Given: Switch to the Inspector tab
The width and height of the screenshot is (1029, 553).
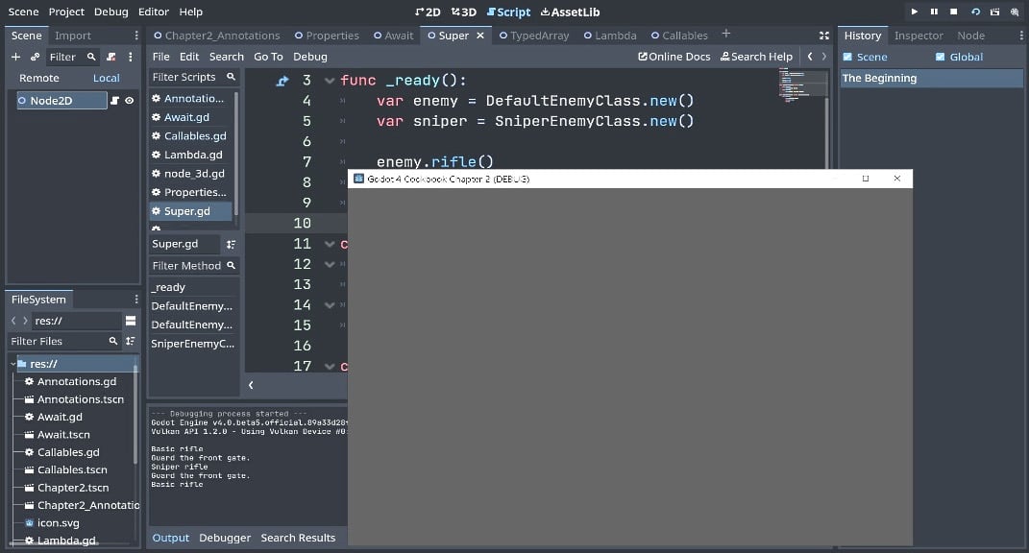Looking at the screenshot, I should (x=919, y=36).
